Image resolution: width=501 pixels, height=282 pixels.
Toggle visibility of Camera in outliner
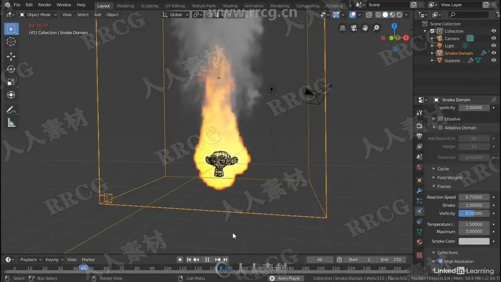point(494,38)
